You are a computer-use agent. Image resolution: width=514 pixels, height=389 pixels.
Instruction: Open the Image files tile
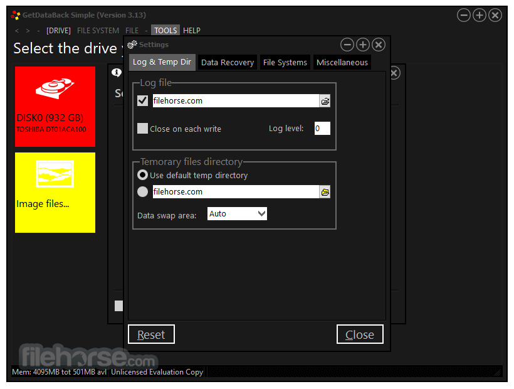point(55,193)
